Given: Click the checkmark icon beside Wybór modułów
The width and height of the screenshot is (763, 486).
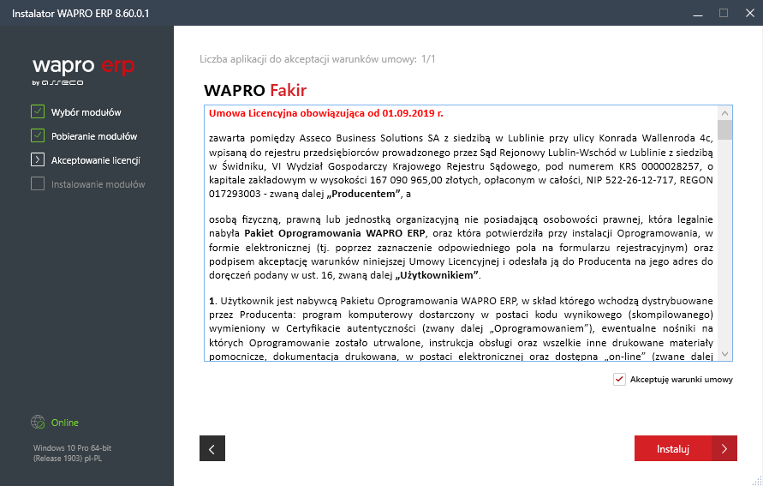Looking at the screenshot, I should pos(37,111).
